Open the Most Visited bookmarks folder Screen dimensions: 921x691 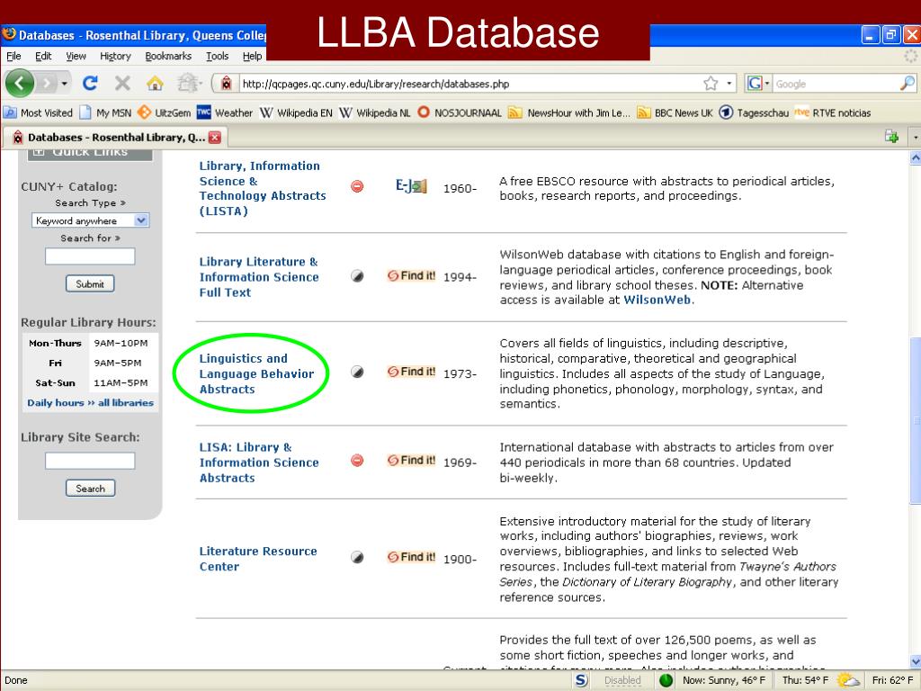[38, 112]
